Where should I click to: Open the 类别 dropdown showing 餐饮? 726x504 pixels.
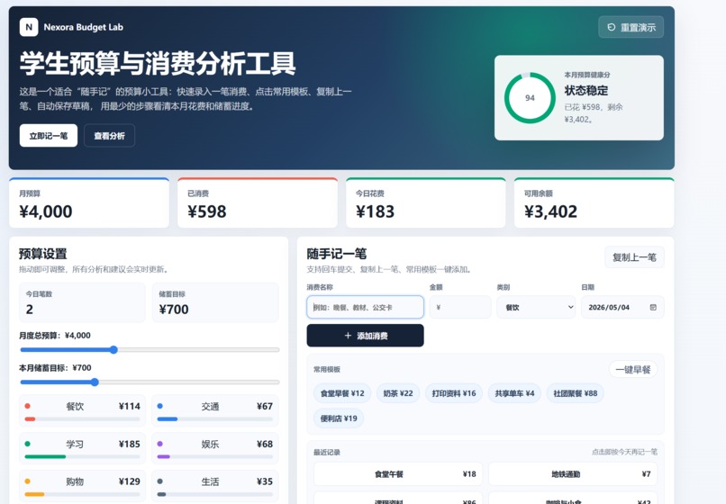536,307
